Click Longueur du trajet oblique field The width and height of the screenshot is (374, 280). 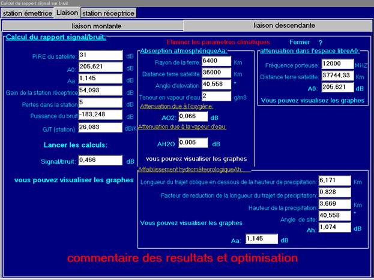(334, 180)
